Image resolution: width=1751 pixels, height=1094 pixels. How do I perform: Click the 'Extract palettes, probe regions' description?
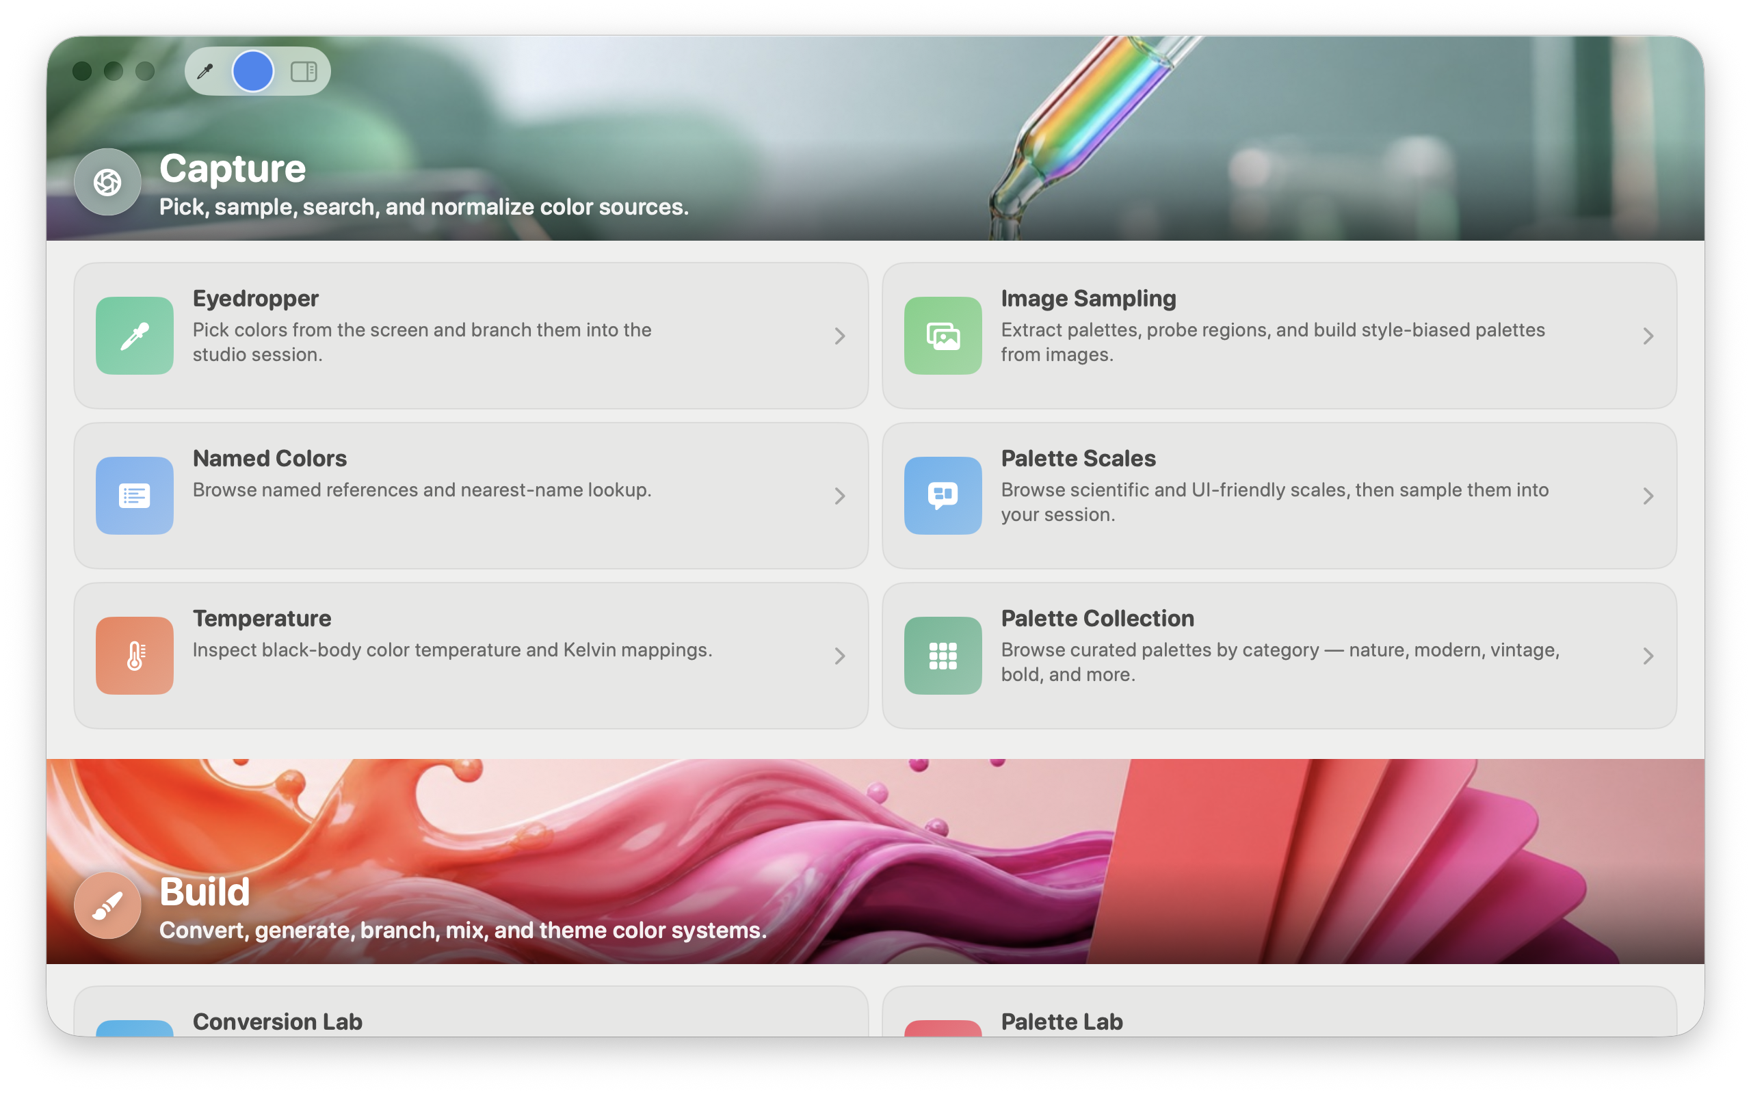(1273, 343)
